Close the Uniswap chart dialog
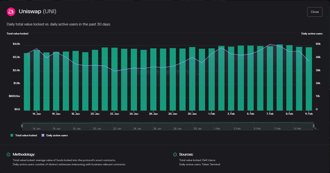Screen dimensions: 330x173 pos(315,12)
